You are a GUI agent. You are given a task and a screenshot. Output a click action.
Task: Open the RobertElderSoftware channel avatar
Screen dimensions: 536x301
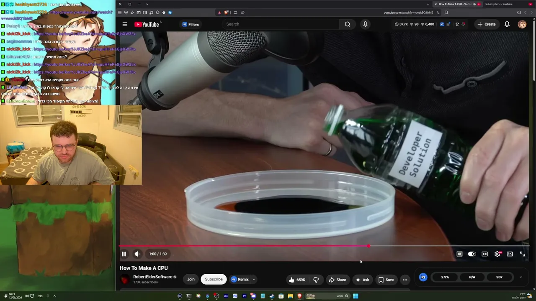point(125,279)
